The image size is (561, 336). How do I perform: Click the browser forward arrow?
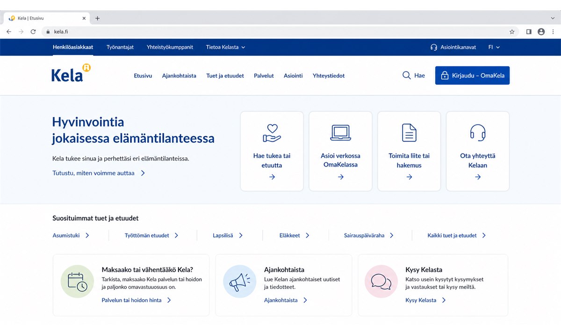21,32
